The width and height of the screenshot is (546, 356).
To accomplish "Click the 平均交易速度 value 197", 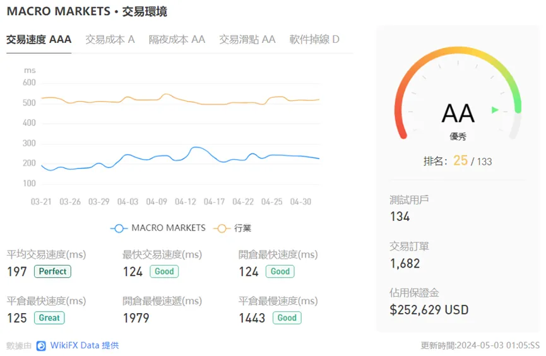I will [x=17, y=271].
